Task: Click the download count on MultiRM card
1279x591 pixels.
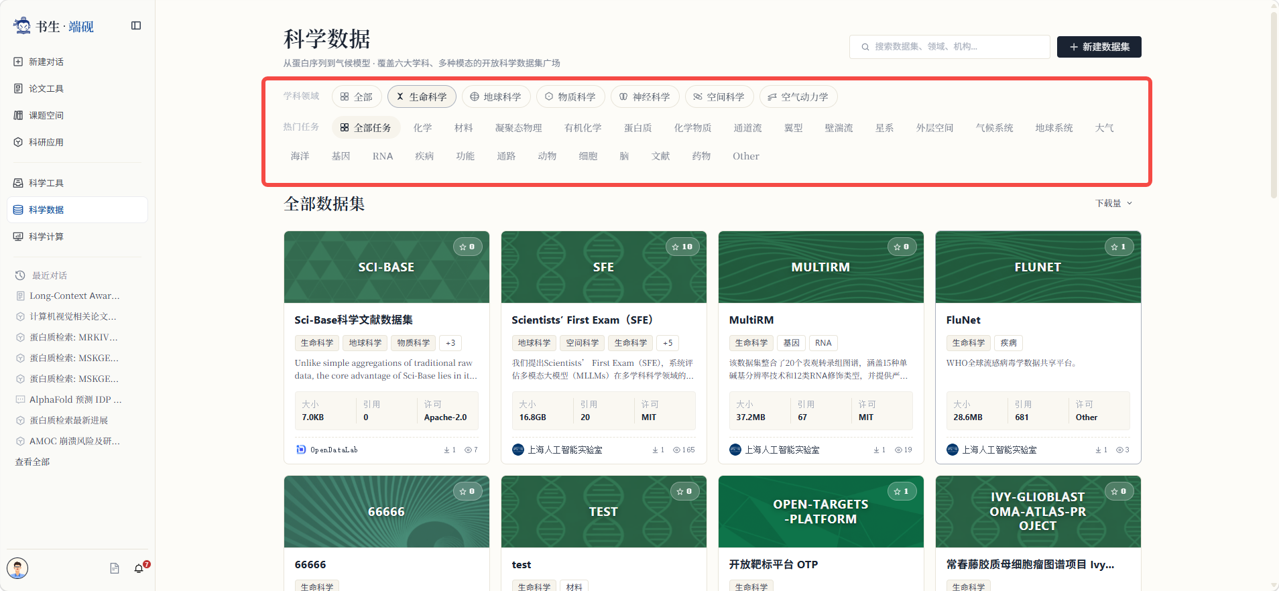Action: click(879, 450)
